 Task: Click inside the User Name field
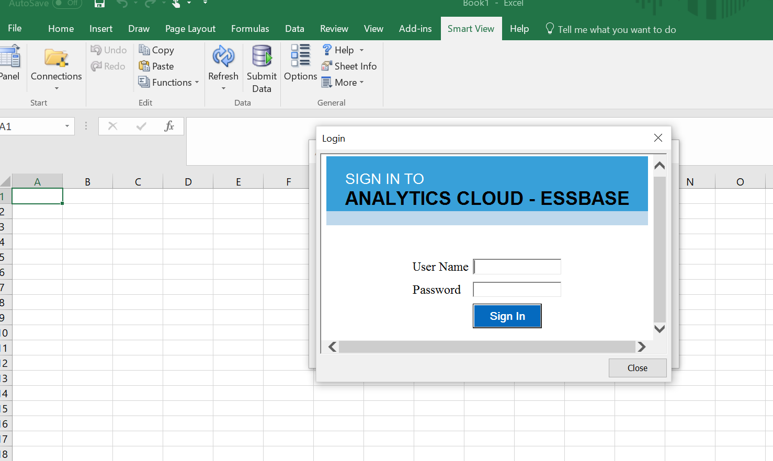tap(516, 266)
